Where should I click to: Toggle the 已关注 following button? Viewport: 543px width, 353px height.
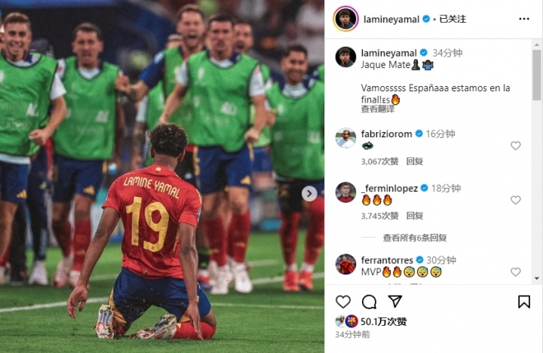click(452, 19)
